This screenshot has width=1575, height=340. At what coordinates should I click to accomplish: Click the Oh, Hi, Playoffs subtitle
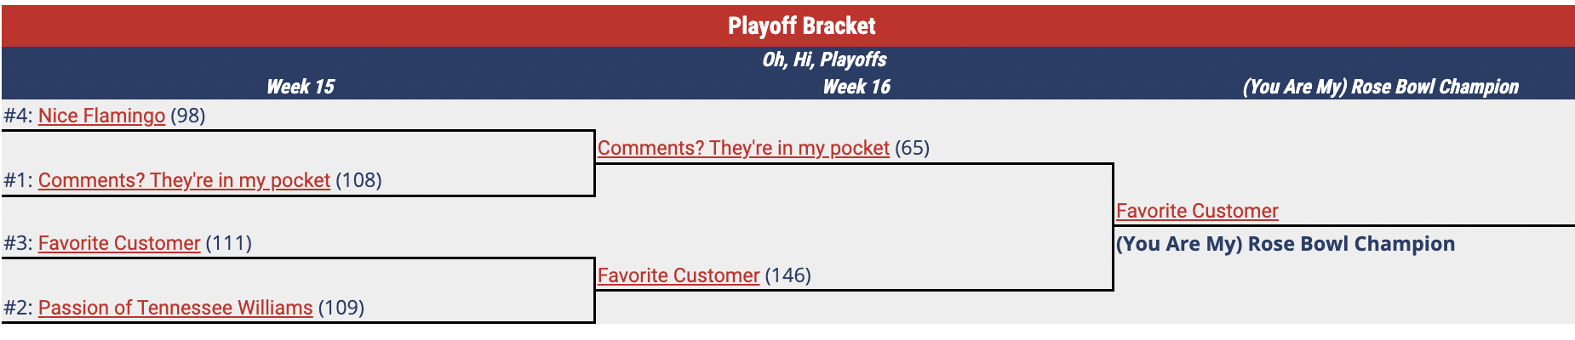tap(823, 59)
